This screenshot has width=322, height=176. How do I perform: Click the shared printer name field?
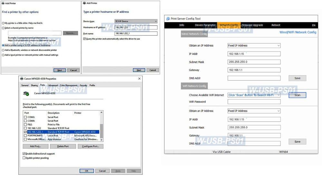(x=35, y=33)
